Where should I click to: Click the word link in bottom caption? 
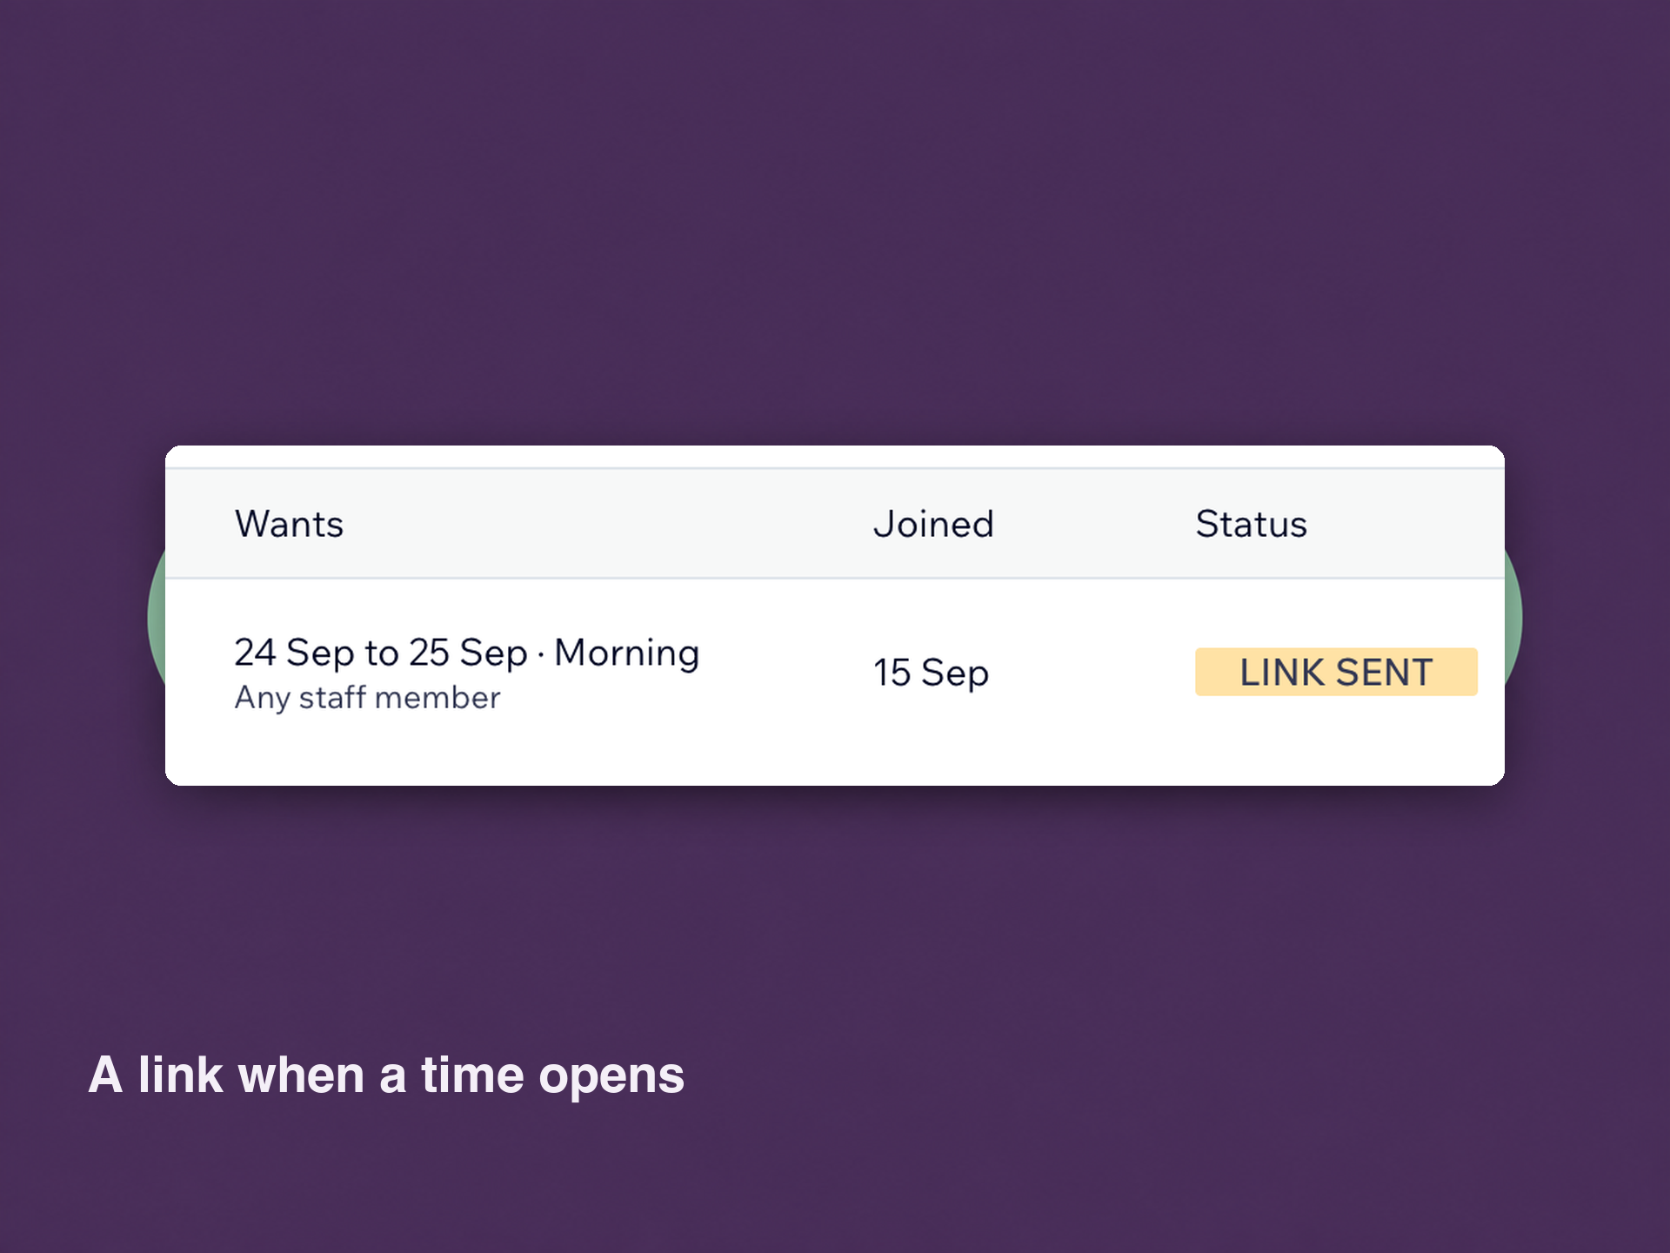click(181, 1075)
